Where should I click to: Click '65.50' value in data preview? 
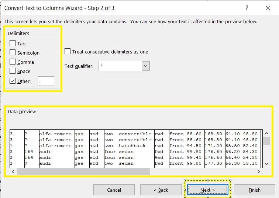pos(232,146)
